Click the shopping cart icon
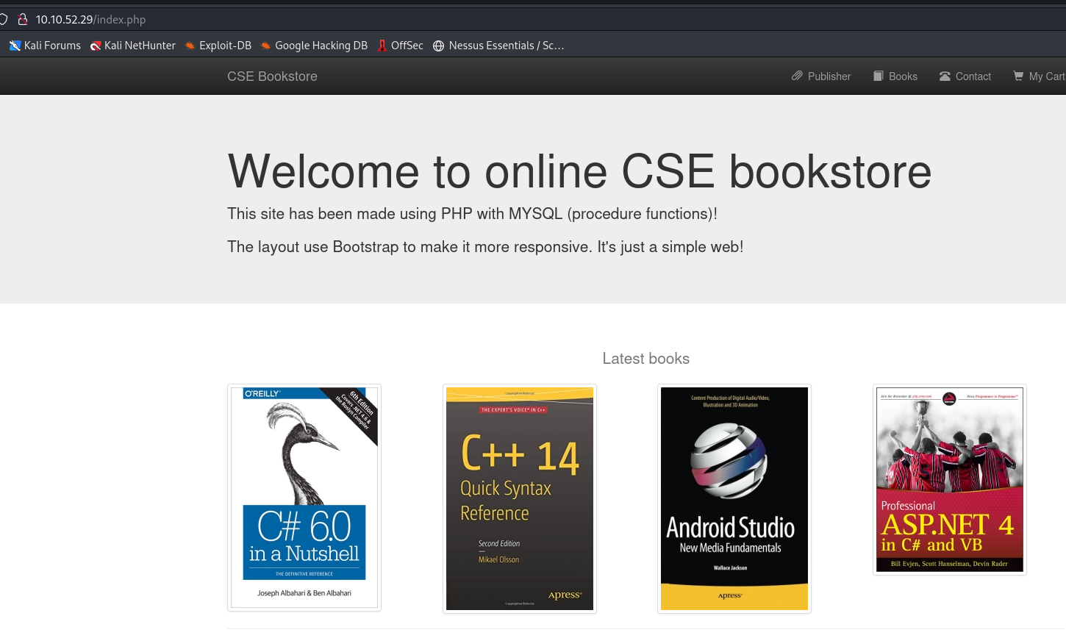 click(1018, 76)
